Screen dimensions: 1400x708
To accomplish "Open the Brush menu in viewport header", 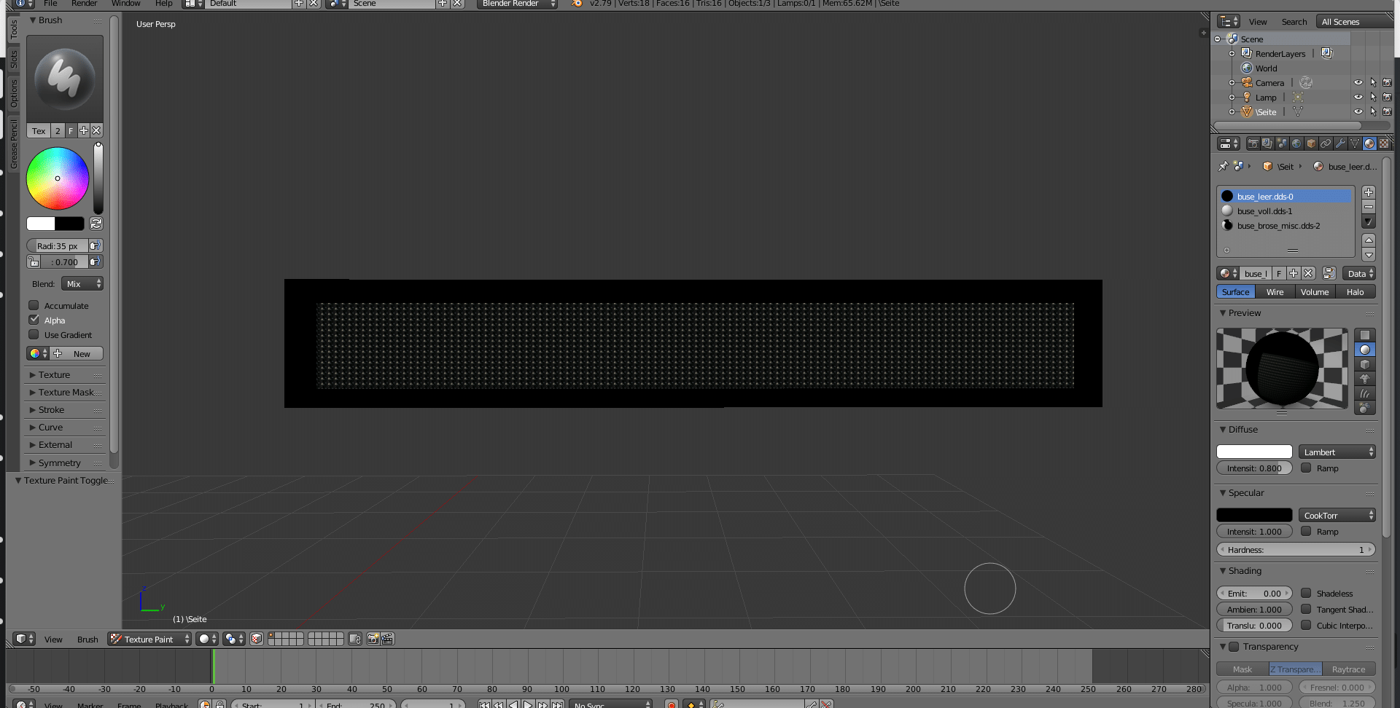I will pos(87,640).
